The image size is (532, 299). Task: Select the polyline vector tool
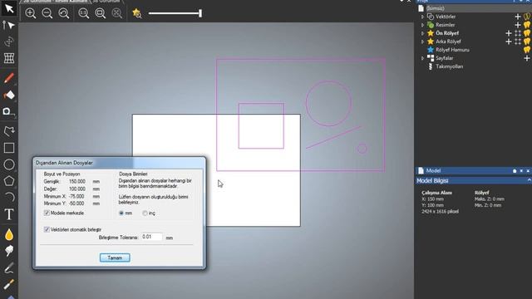pos(9,131)
